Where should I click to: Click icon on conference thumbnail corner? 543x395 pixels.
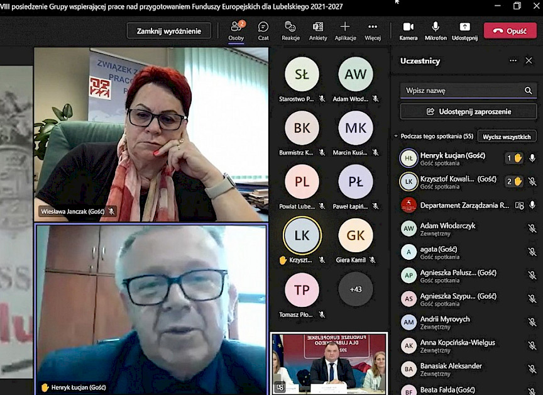tap(280, 387)
